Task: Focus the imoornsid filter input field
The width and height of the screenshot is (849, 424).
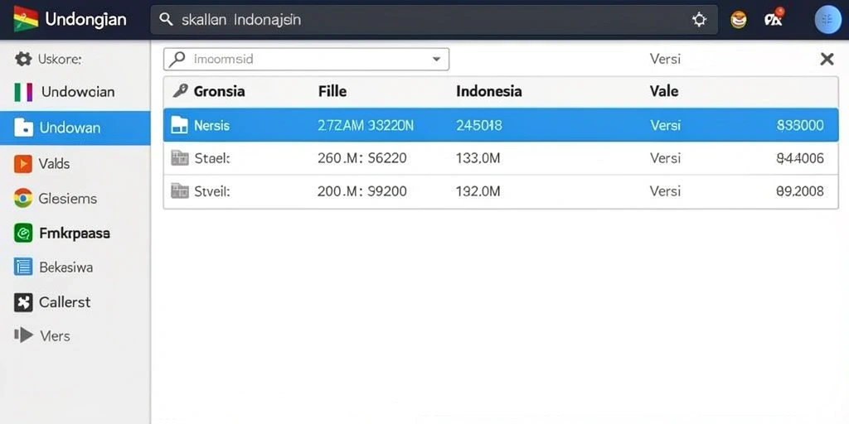Action: tap(306, 60)
